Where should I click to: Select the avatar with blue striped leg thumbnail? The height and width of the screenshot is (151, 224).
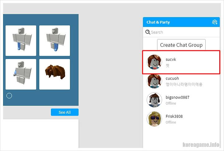[x=21, y=41]
